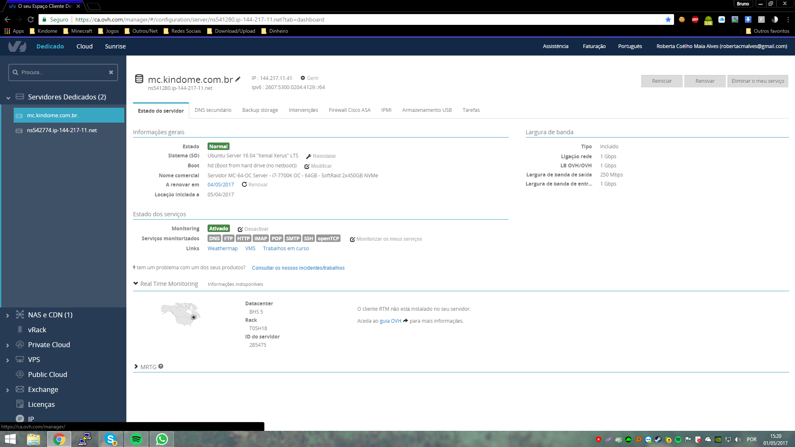Open the Firewall Cisco ASA tab
This screenshot has width=795, height=447.
(350, 110)
